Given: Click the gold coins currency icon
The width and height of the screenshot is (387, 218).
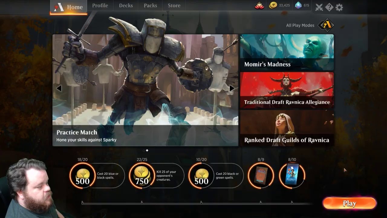Looking at the screenshot, I should coord(273,5).
